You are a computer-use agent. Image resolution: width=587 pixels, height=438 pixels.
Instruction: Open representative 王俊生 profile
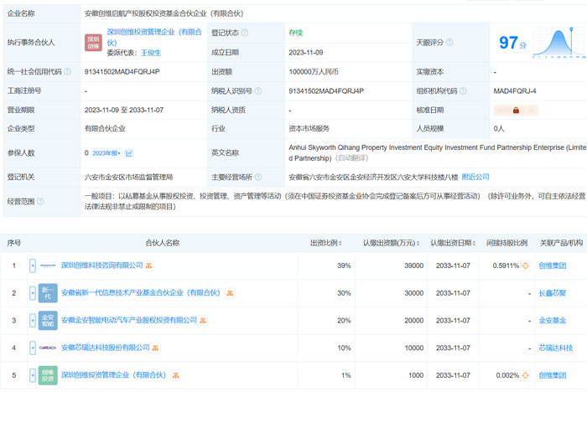point(151,53)
